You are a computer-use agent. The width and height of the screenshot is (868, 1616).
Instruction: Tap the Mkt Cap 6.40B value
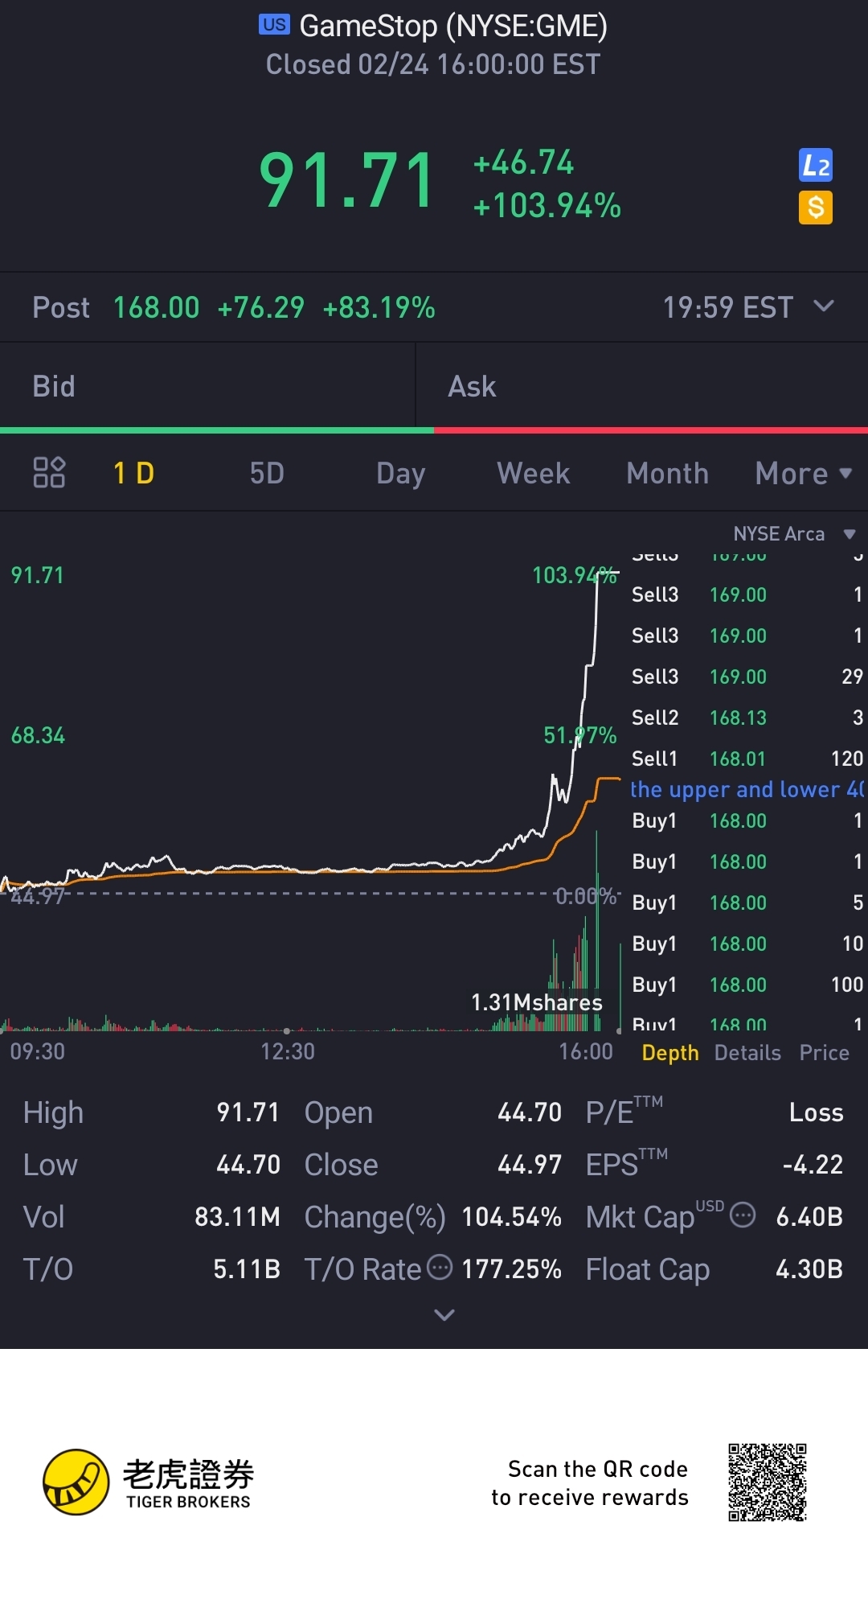click(809, 1217)
